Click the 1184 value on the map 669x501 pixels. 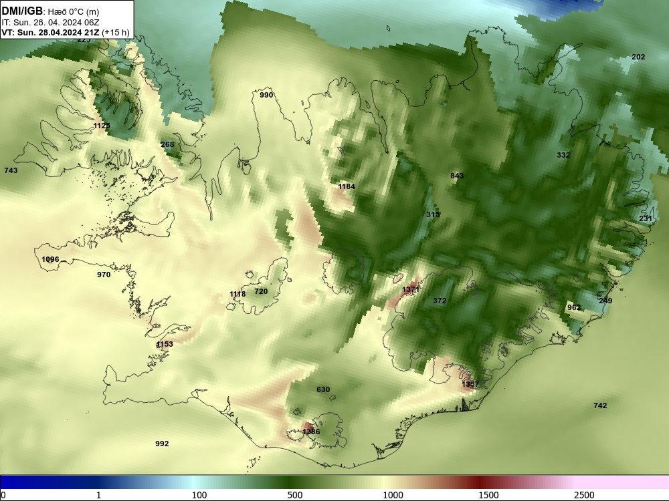(347, 186)
